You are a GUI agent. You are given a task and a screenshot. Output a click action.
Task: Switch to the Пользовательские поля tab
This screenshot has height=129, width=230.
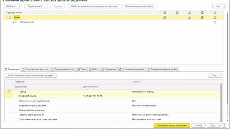click(x=35, y=69)
